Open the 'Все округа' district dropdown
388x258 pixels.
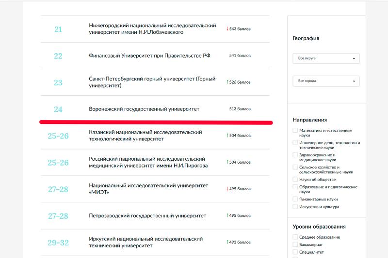(x=326, y=58)
